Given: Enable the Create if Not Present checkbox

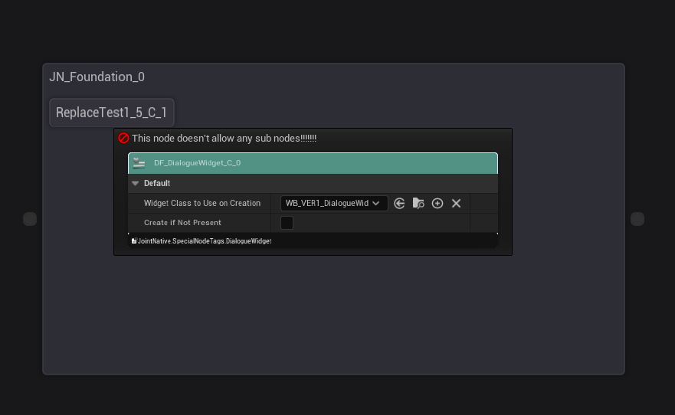Looking at the screenshot, I should point(287,223).
